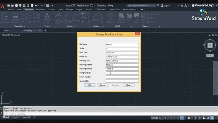The height and width of the screenshot is (123, 218).
Task: Click Cancel in Change Title Block Entry dialog
Action: [x=103, y=85]
